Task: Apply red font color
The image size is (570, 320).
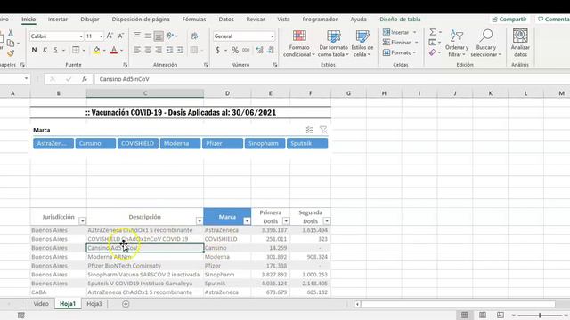Action: 114,50
